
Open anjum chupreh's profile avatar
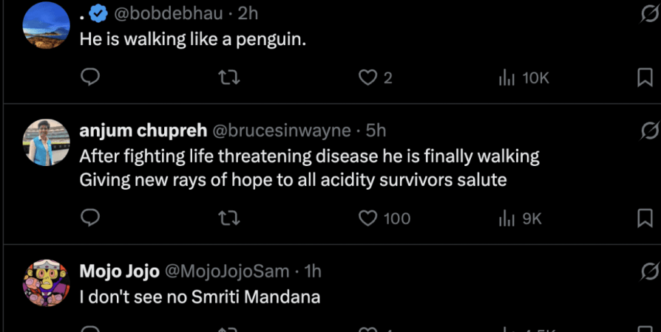47,142
